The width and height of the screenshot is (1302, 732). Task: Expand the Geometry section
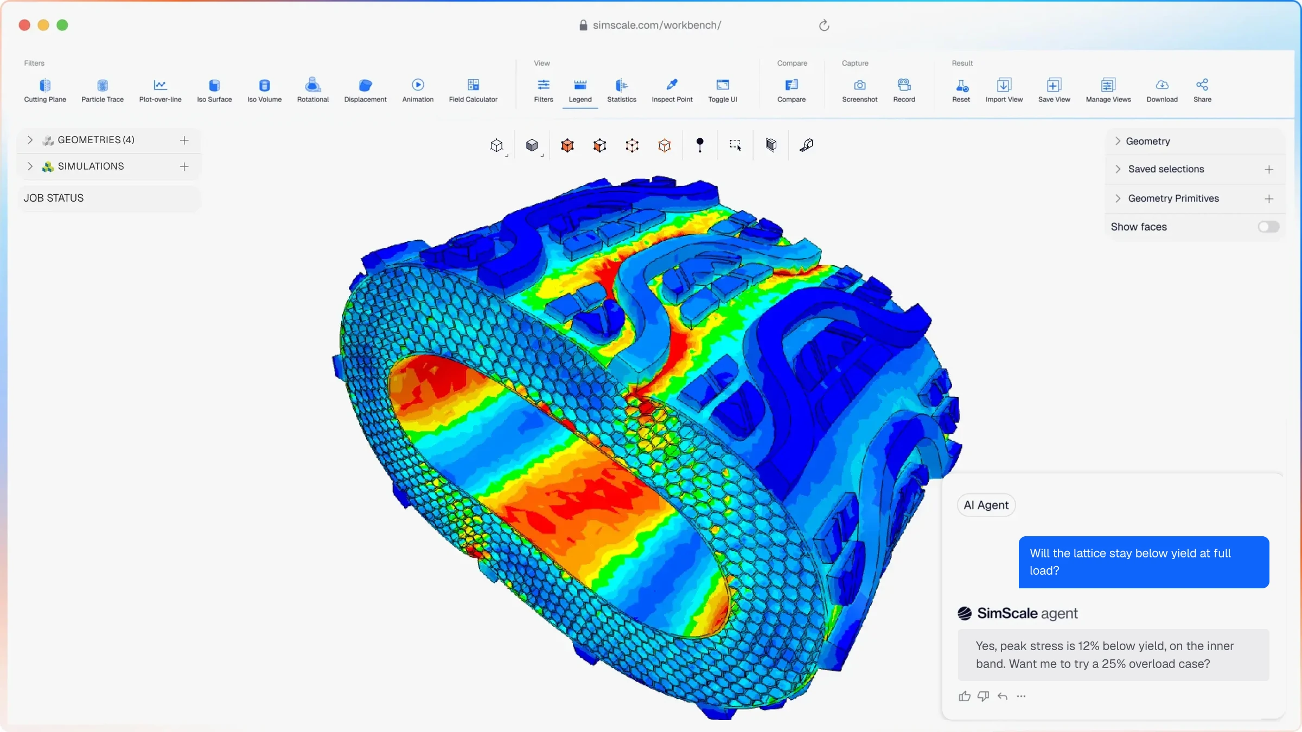(1118, 141)
